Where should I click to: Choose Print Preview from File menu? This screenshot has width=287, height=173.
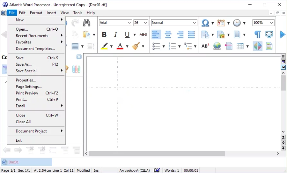(37, 93)
